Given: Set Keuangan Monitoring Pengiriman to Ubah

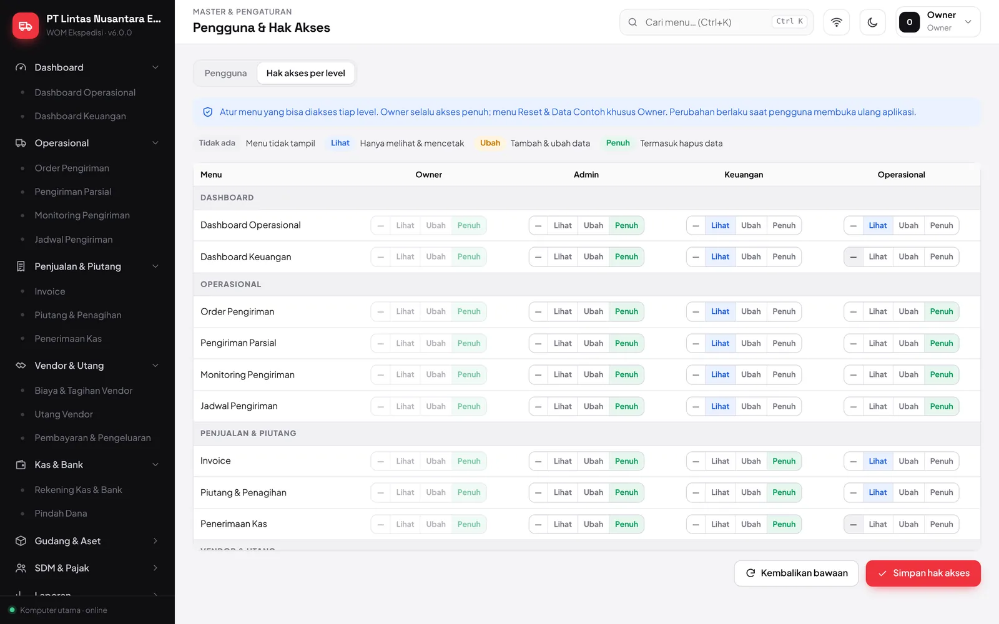Looking at the screenshot, I should [x=750, y=374].
